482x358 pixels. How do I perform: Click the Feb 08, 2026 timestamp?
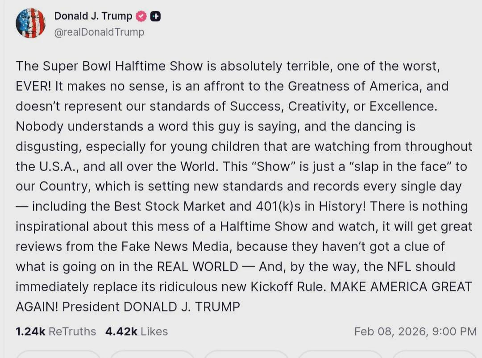[x=415, y=331]
